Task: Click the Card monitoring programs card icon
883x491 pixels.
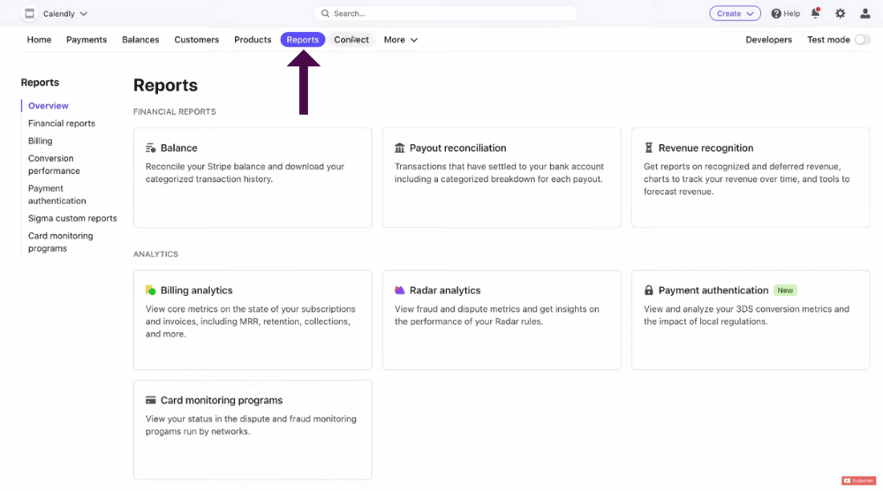Action: (x=150, y=400)
